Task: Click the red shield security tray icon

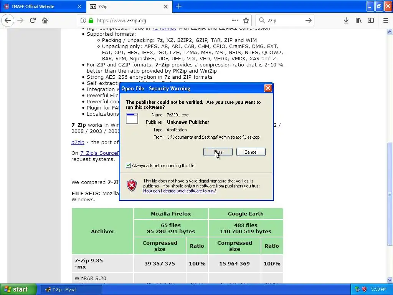Action: pyautogui.click(x=365, y=289)
